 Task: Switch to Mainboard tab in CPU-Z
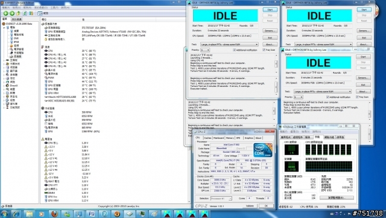coord(218,138)
